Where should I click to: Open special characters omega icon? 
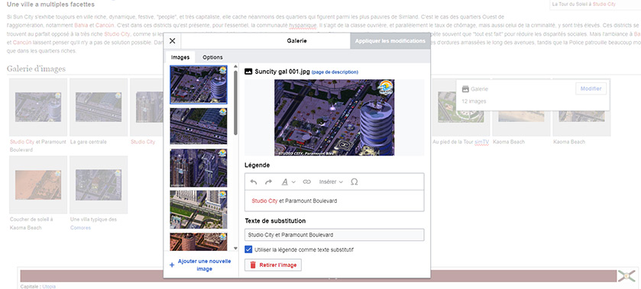(x=354, y=181)
